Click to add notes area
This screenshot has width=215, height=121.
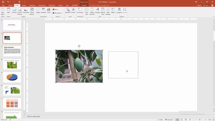coord(34,117)
